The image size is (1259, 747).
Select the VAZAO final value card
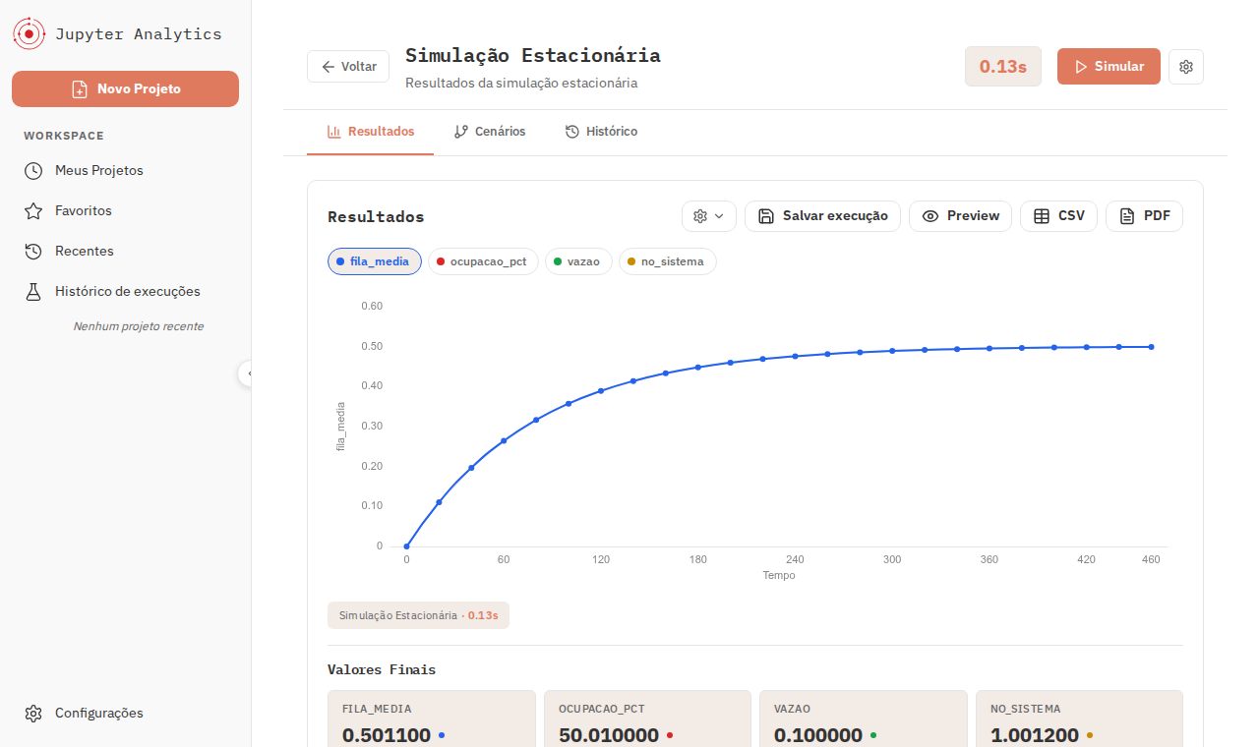[864, 718]
